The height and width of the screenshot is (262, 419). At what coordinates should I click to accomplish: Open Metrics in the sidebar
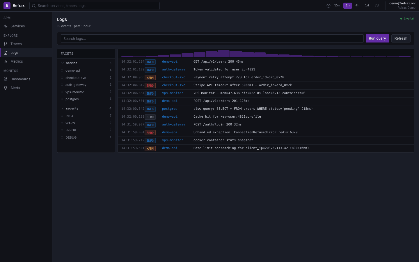click(26, 61)
